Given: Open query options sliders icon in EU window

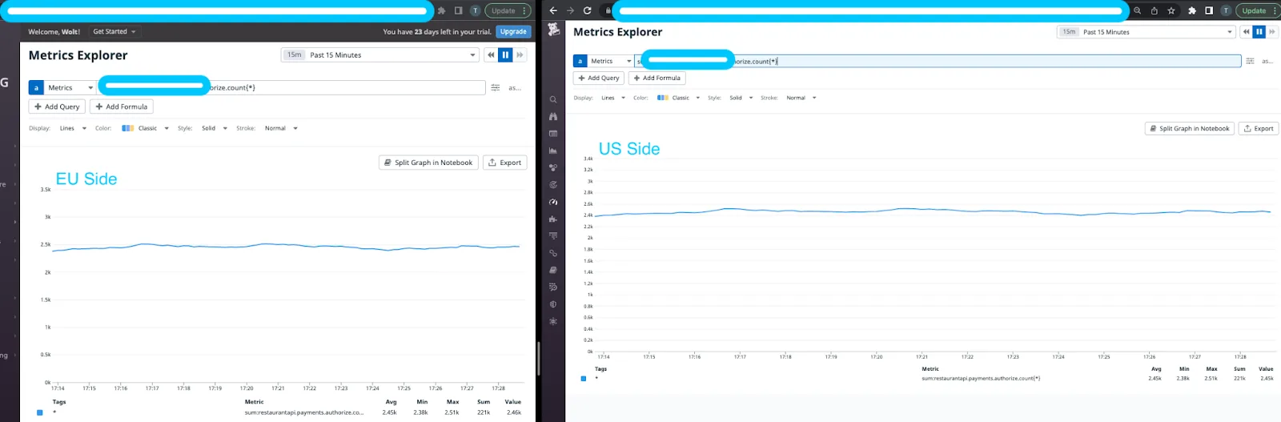Looking at the screenshot, I should pyautogui.click(x=496, y=87).
